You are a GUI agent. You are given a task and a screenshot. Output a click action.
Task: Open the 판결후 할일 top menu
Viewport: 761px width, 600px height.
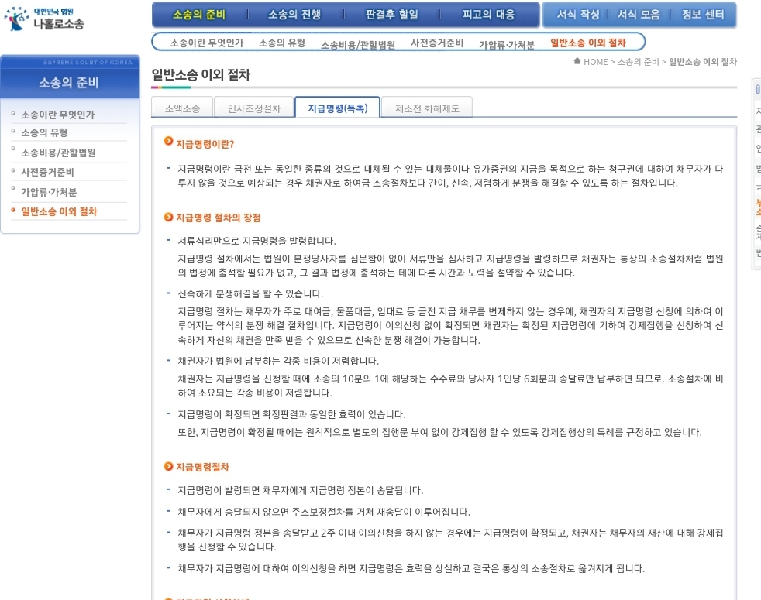pos(391,15)
